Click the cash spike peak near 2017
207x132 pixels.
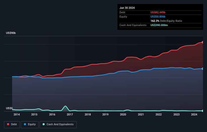[x=65, y=106]
